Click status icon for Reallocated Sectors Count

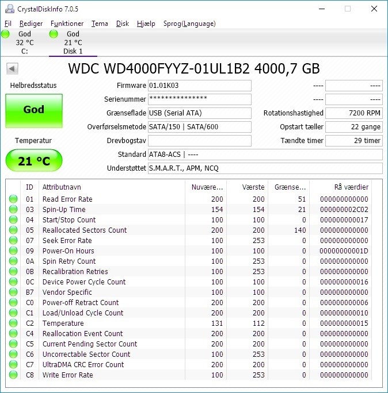[x=13, y=230]
